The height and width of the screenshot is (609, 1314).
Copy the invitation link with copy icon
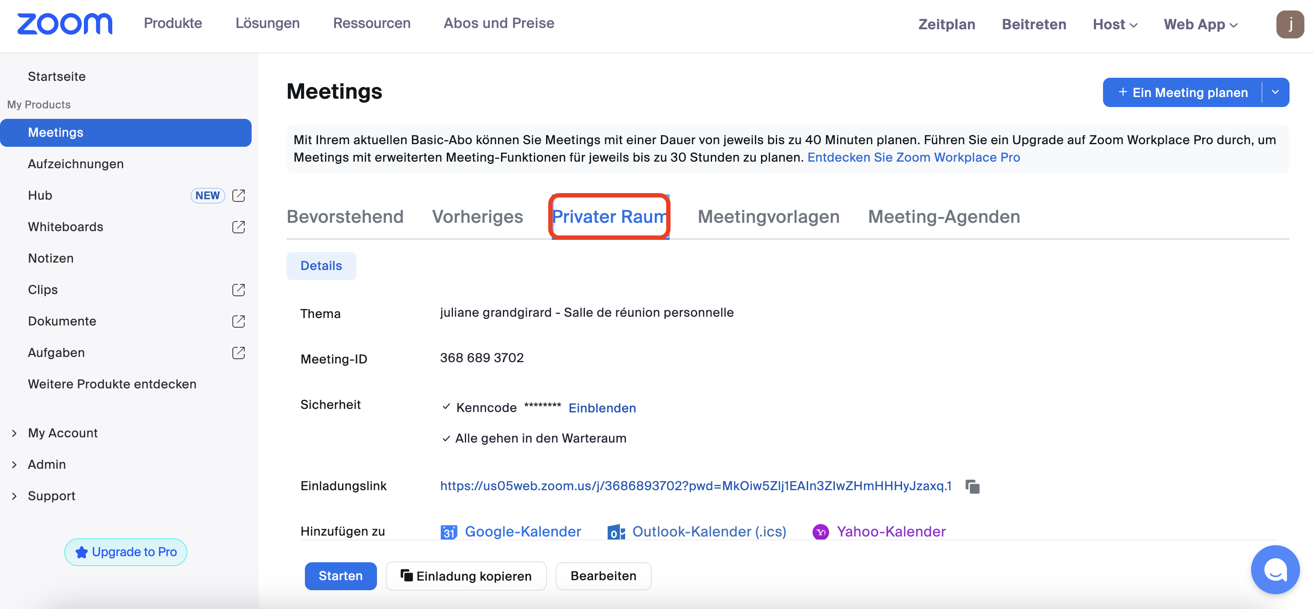(x=972, y=486)
